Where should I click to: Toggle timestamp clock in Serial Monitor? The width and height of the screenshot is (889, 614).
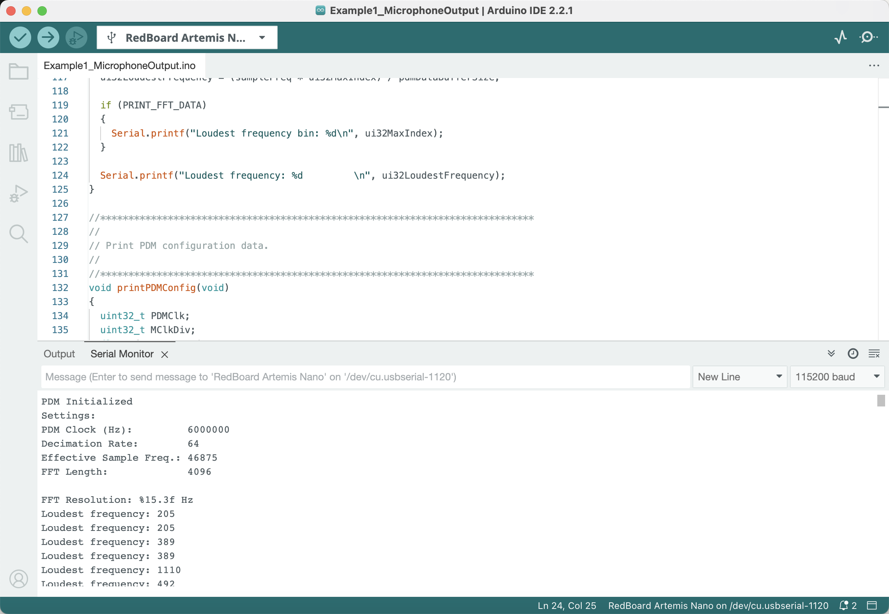[x=853, y=354]
